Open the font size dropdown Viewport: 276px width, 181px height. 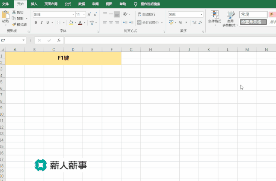click(84, 14)
